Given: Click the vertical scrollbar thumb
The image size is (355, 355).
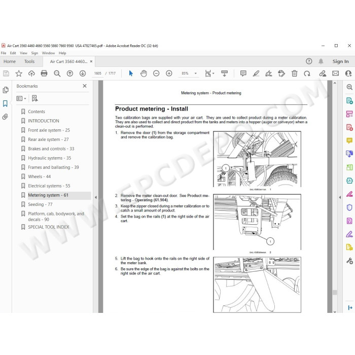Looking at the screenshot, I should [x=335, y=292].
